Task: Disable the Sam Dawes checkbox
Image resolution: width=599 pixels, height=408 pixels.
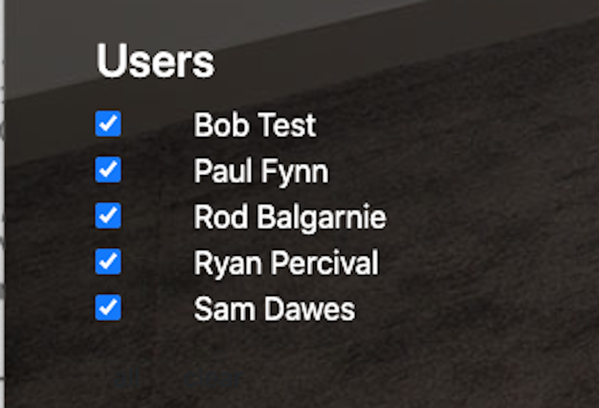Action: pos(108,308)
